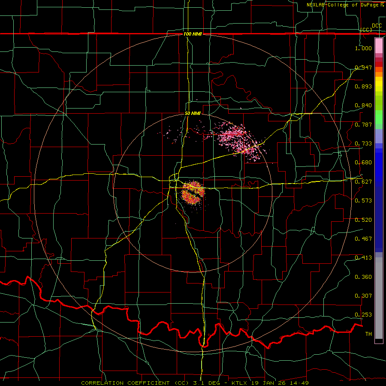Image resolution: width=386 pixels, height=386 pixels.
Task: Select the 0.413 scale value
Action: click(x=363, y=257)
